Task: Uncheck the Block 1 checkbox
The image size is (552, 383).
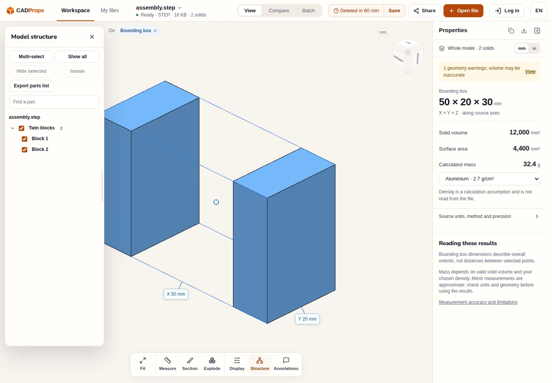Action: pos(25,139)
